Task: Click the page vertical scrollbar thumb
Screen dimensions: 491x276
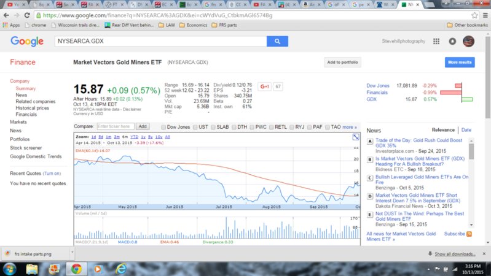Action: click(x=487, y=77)
